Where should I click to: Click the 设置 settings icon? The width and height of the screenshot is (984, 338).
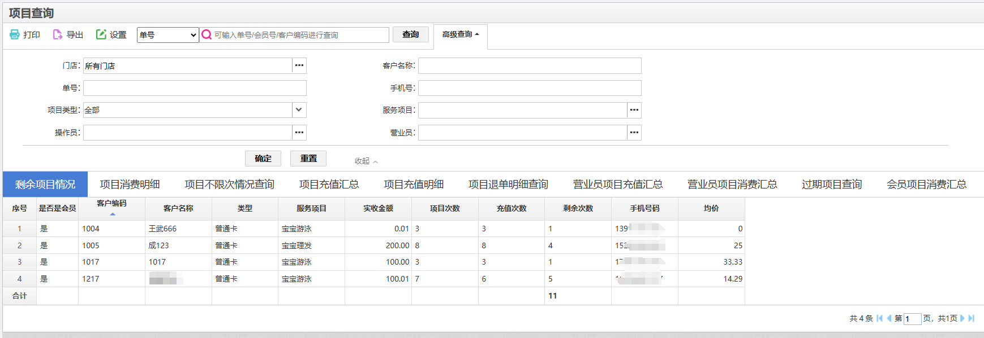[x=101, y=34]
